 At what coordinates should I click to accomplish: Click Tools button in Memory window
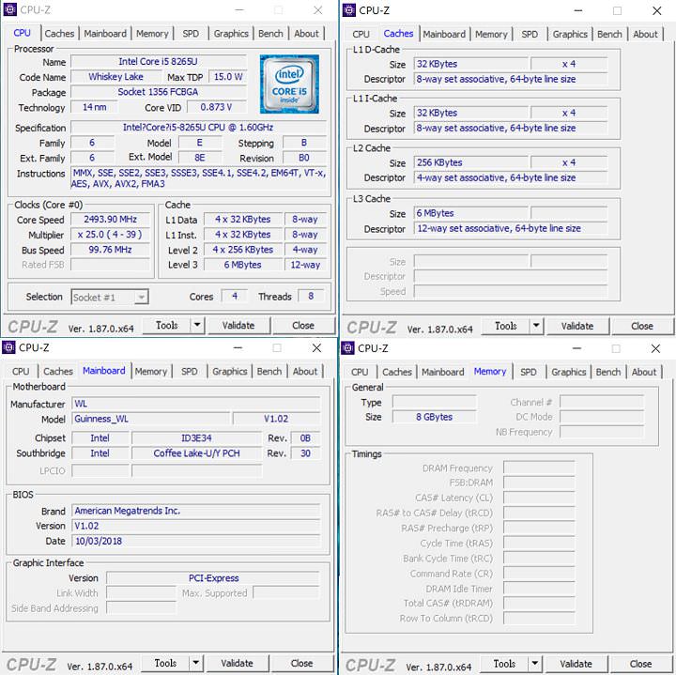[504, 664]
